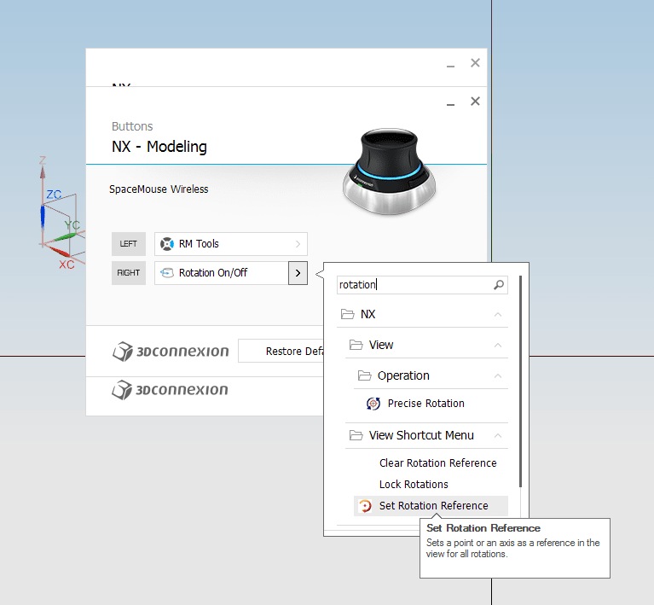Click the Restore Defaults button

281,352
